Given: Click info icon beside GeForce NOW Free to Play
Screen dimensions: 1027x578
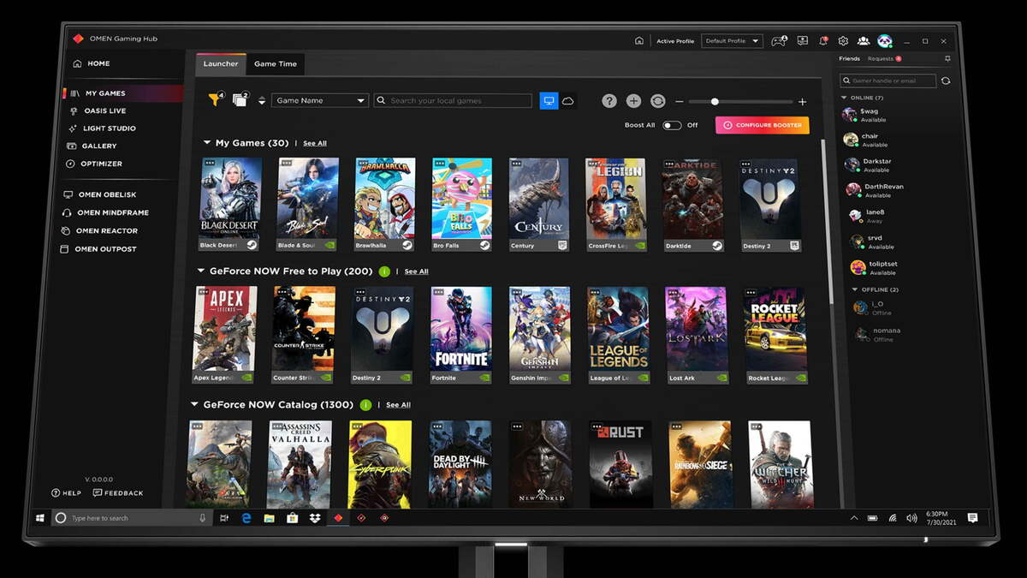Looking at the screenshot, I should [384, 271].
